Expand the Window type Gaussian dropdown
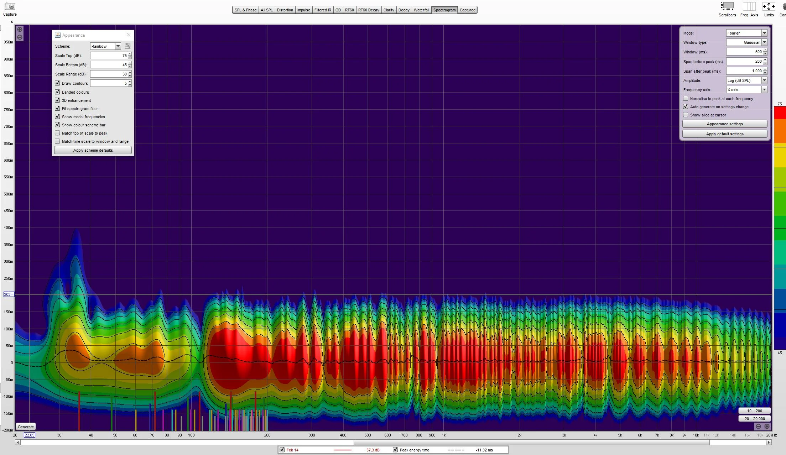The height and width of the screenshot is (455, 786). click(764, 42)
